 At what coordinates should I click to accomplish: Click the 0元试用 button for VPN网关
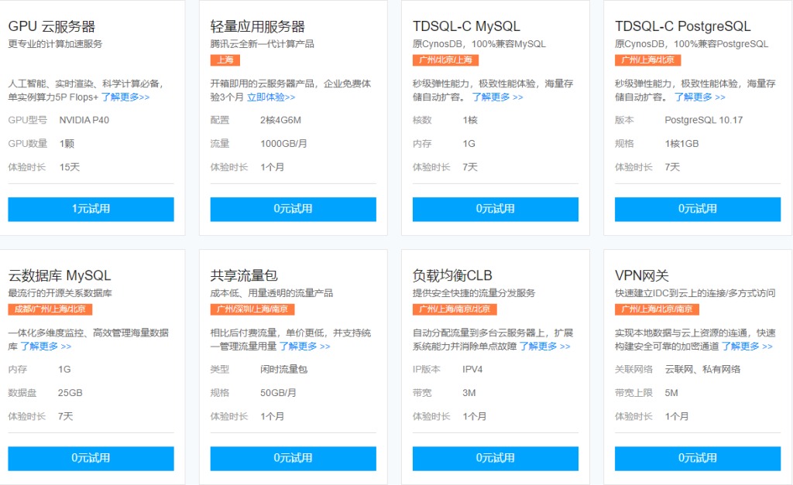tap(696, 459)
